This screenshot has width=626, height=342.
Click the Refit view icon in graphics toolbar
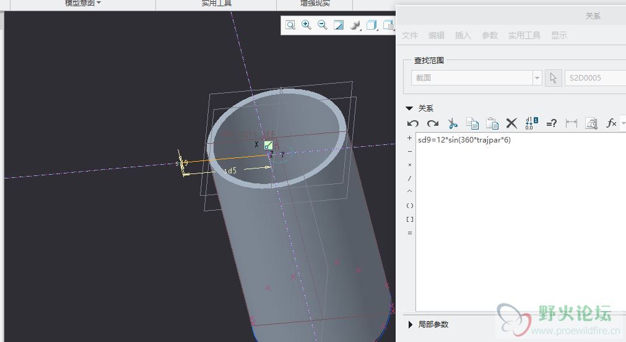[290, 25]
